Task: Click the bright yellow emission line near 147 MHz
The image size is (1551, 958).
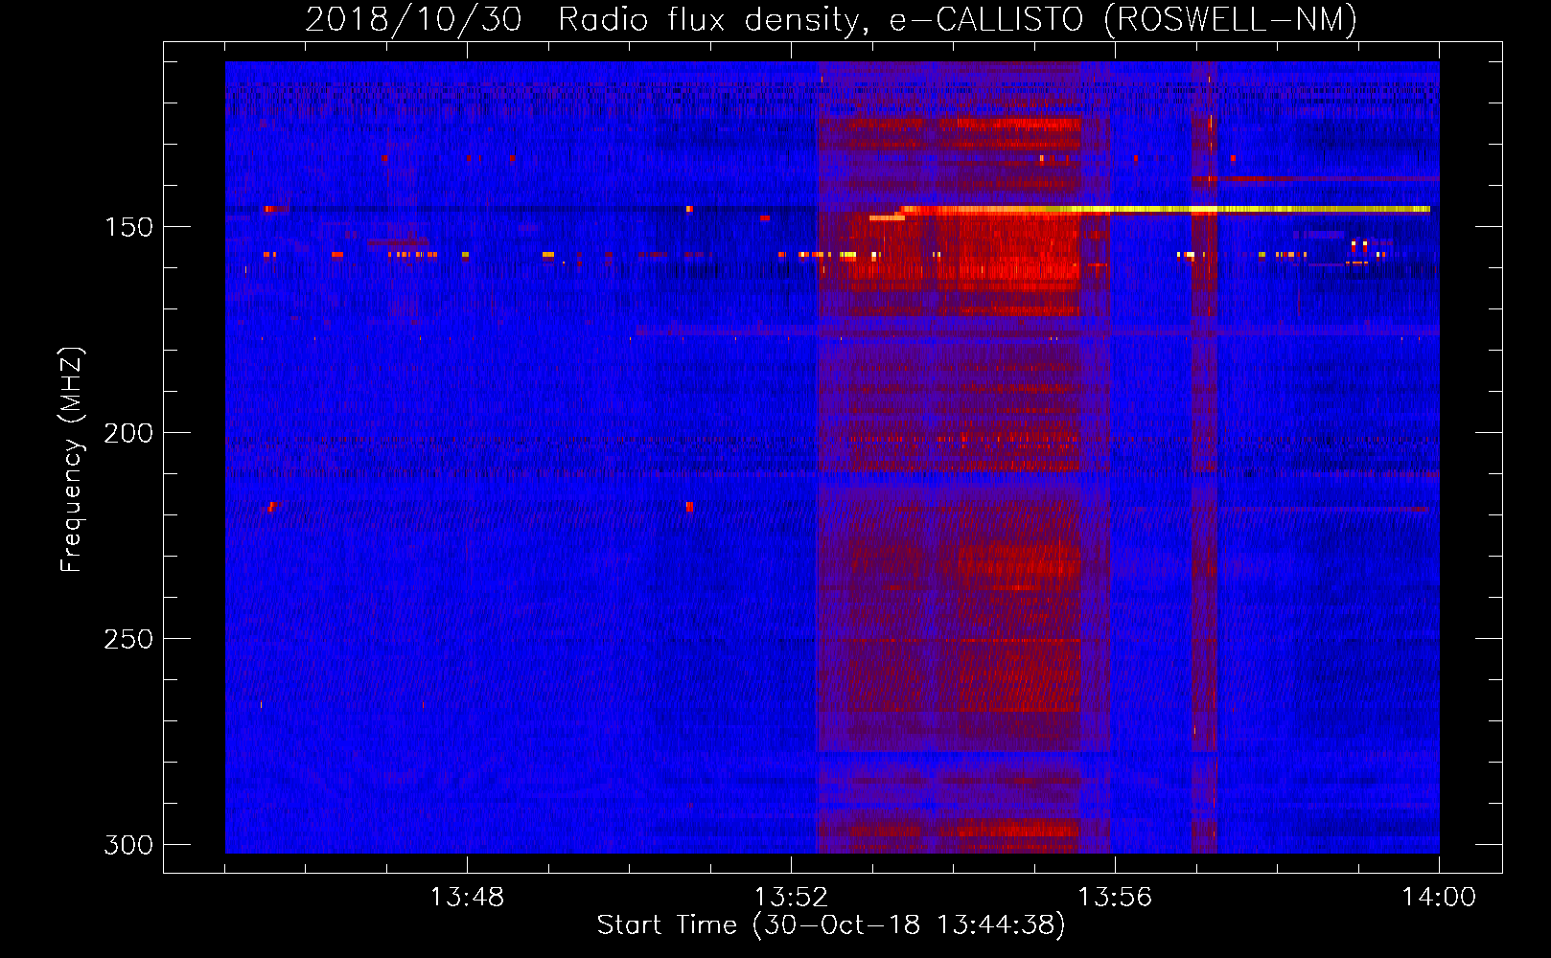Action: click(1165, 209)
